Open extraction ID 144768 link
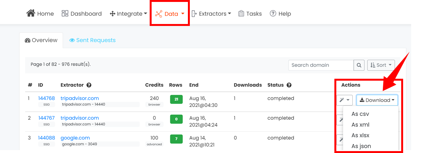The image size is (424, 153). click(47, 98)
